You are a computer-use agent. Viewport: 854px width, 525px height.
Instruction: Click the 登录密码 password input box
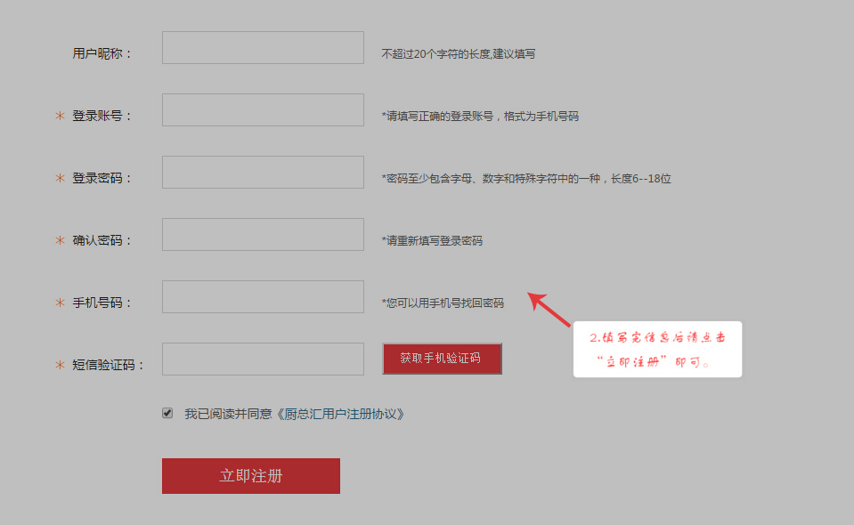(x=263, y=173)
